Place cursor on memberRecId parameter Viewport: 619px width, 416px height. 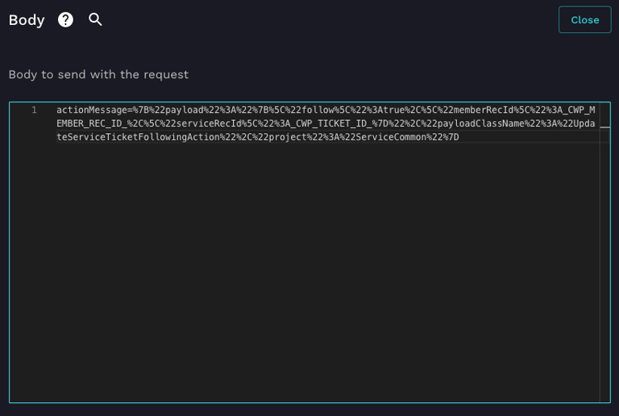[x=484, y=110]
